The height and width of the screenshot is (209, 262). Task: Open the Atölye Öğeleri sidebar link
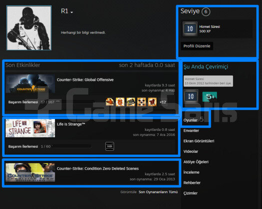(196, 162)
